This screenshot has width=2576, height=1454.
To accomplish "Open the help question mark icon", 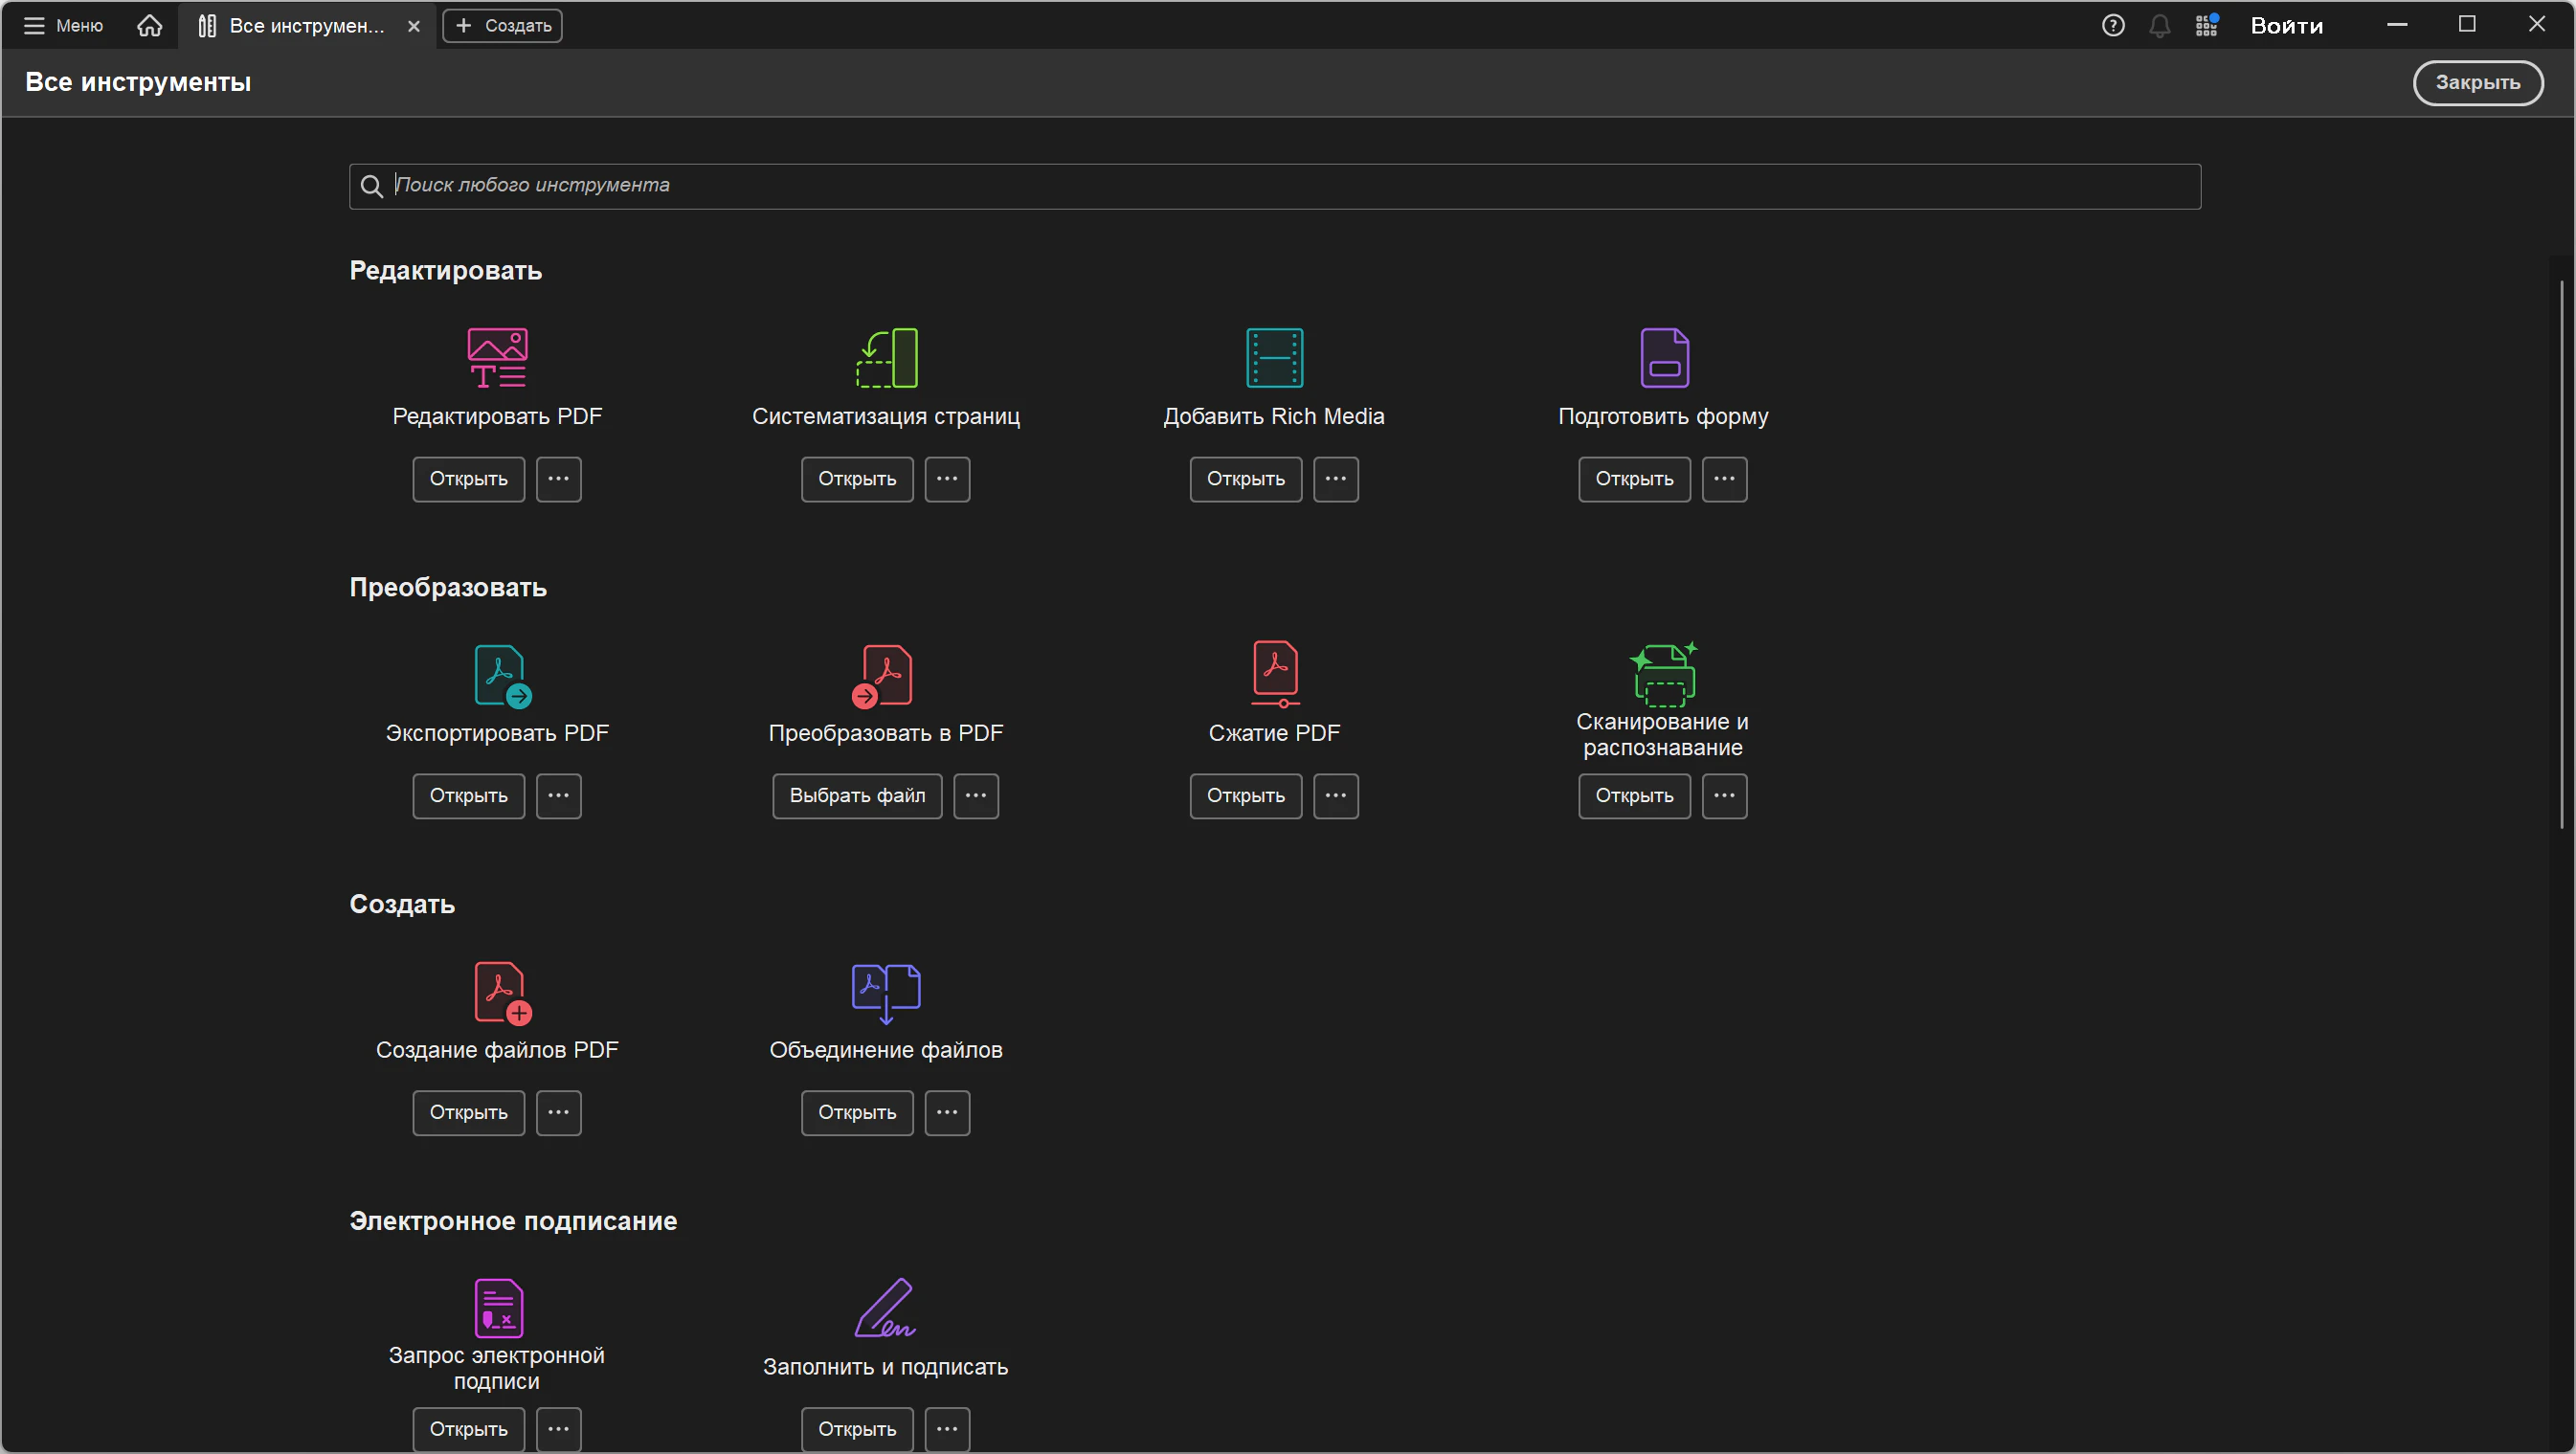I will pos(2112,25).
